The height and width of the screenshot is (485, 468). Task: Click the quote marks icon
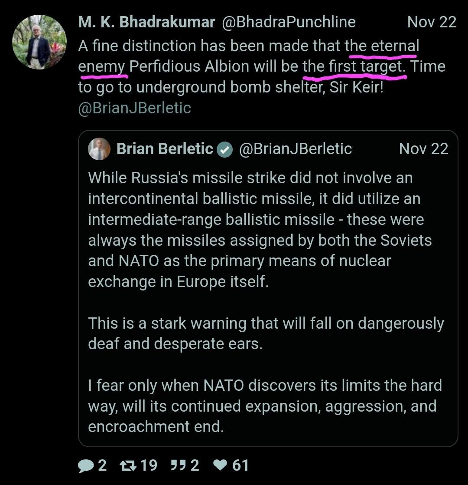pyautogui.click(x=178, y=466)
